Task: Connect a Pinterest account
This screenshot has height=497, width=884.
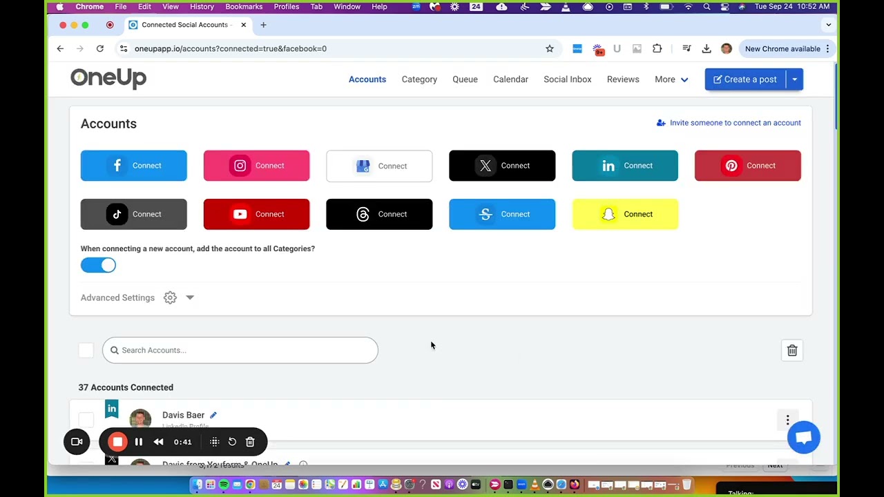Action: (x=748, y=166)
